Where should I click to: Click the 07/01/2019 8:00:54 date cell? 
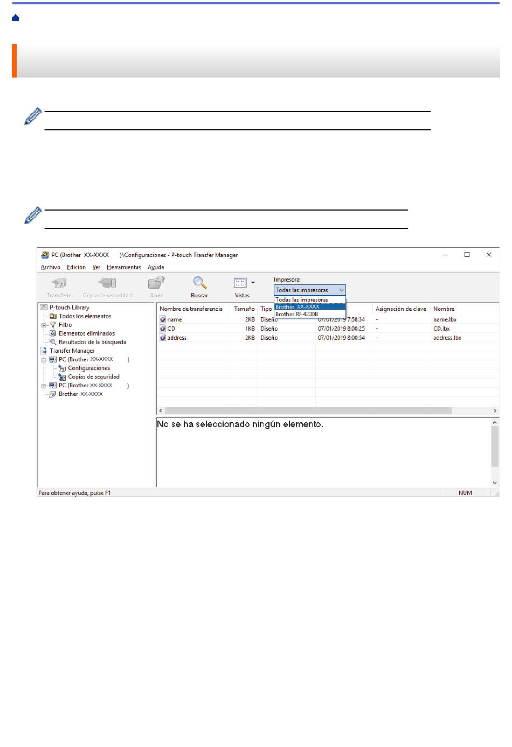341,338
